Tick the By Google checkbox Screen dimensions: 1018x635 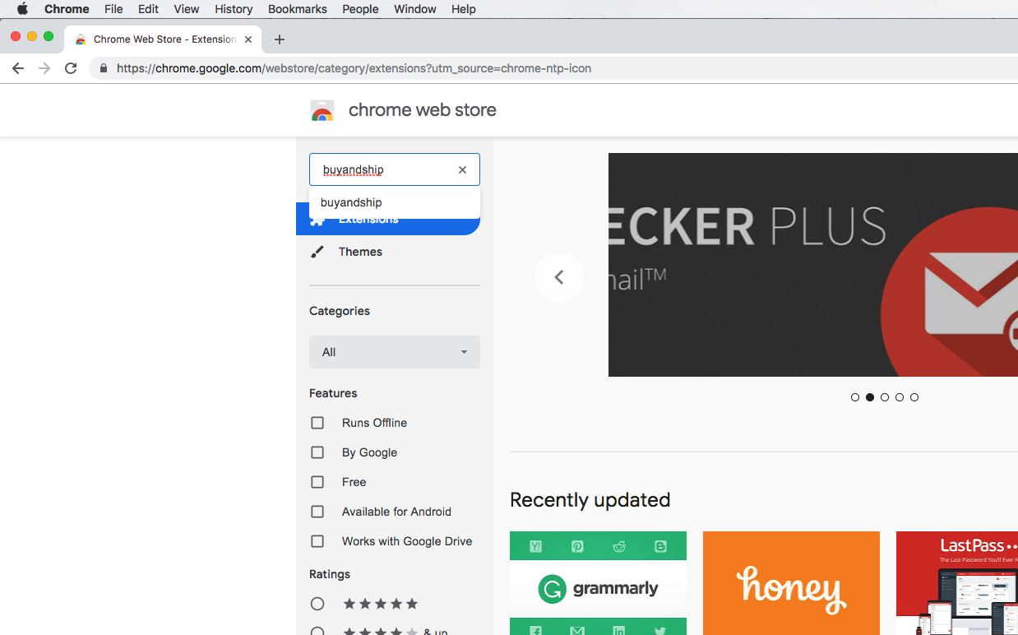(x=317, y=452)
